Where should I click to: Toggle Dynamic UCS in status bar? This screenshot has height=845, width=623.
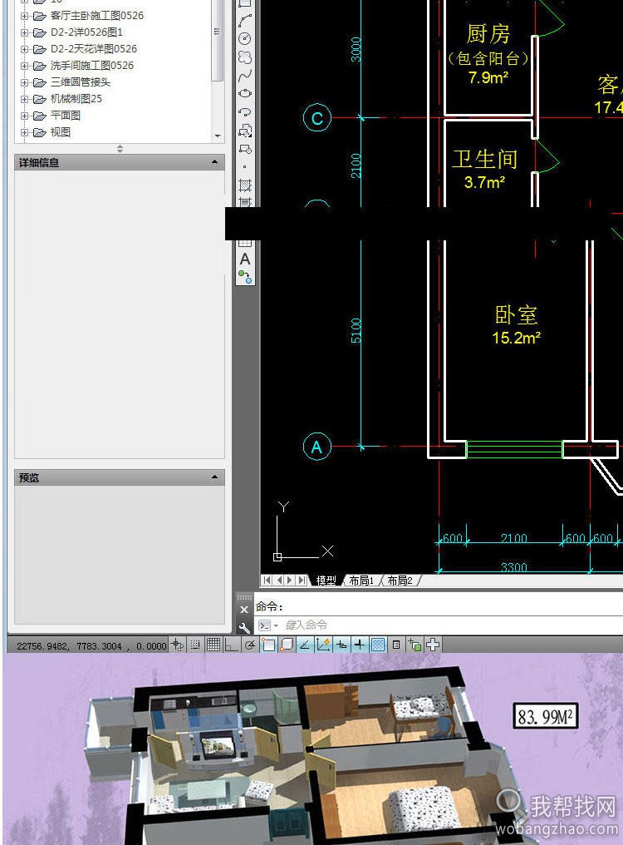tap(323, 645)
